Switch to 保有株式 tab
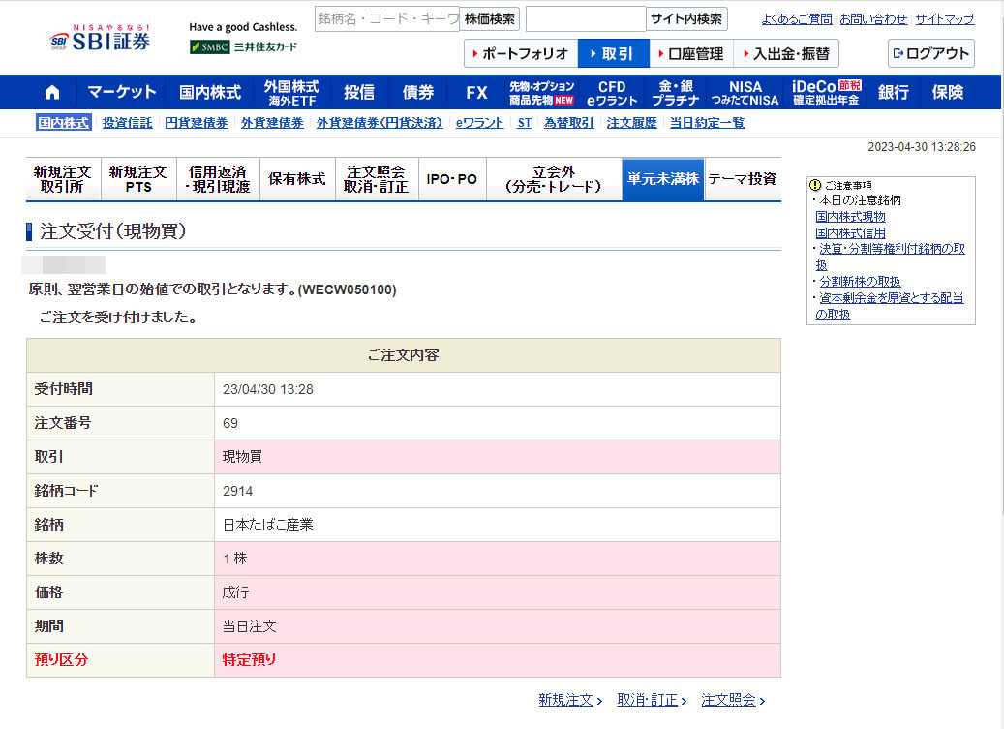 tap(297, 179)
